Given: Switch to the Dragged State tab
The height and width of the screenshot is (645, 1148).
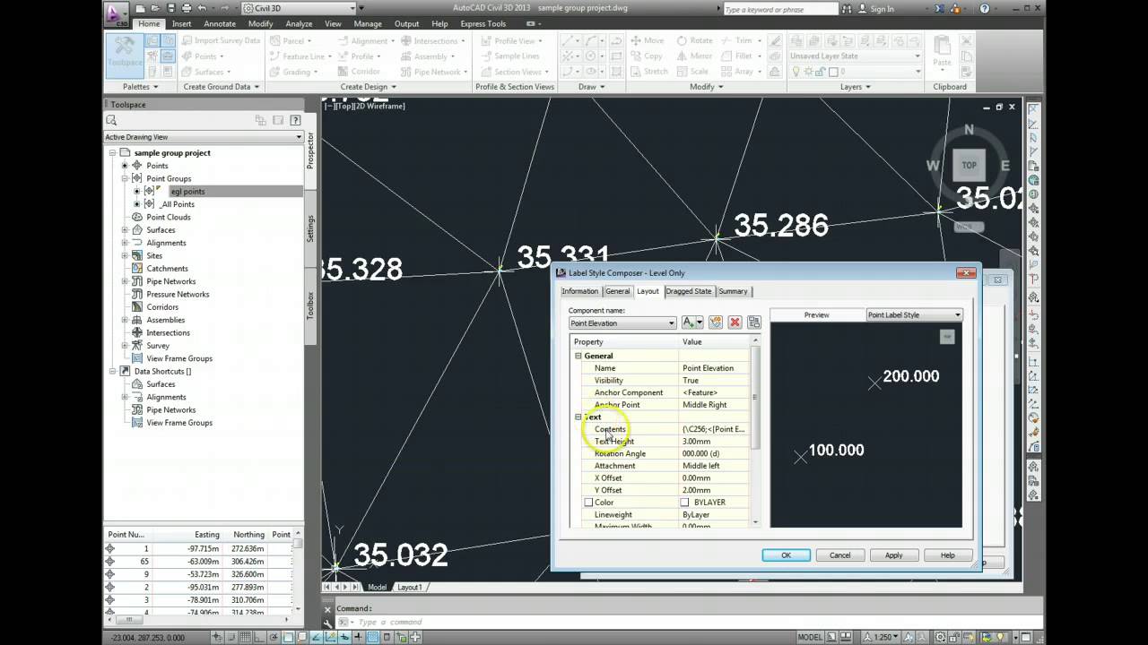Looking at the screenshot, I should click(x=689, y=291).
